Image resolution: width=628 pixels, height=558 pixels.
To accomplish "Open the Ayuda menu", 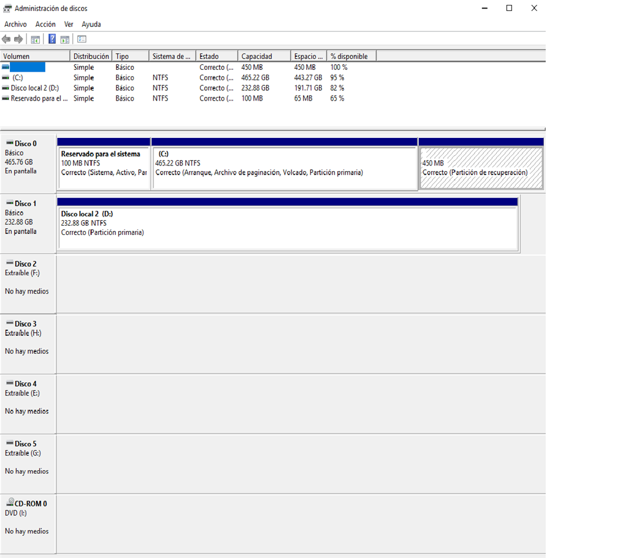I will point(91,25).
